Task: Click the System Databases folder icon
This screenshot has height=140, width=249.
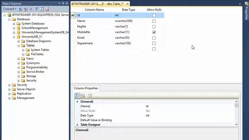Action: tap(18, 24)
